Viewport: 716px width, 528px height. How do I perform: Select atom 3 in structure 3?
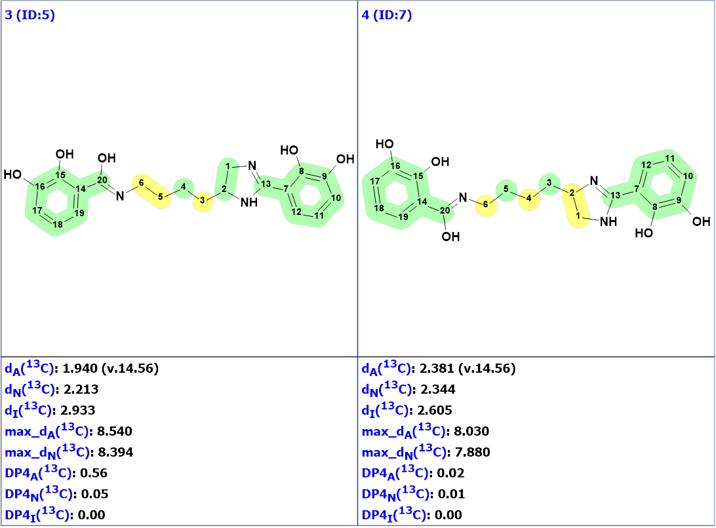tap(203, 200)
